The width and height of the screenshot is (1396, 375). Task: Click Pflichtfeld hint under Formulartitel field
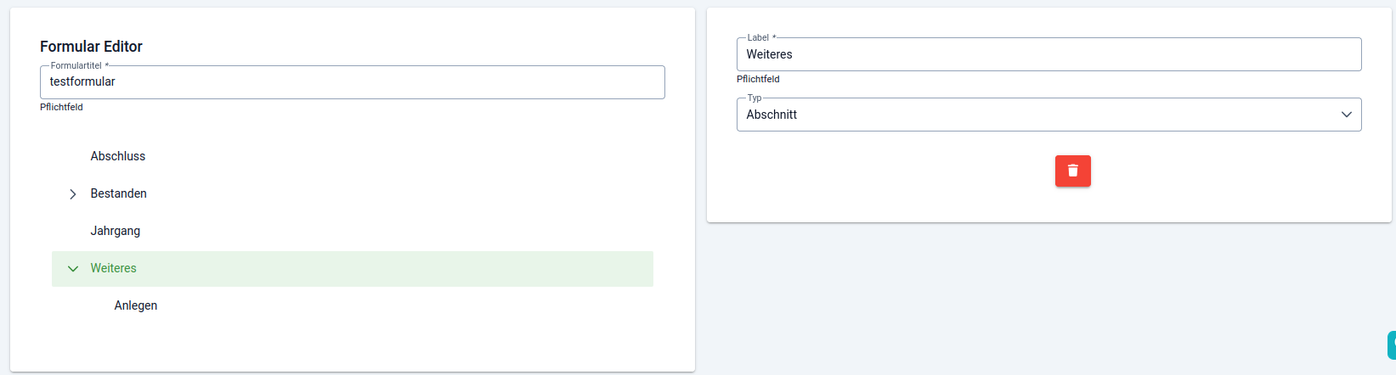coord(61,107)
